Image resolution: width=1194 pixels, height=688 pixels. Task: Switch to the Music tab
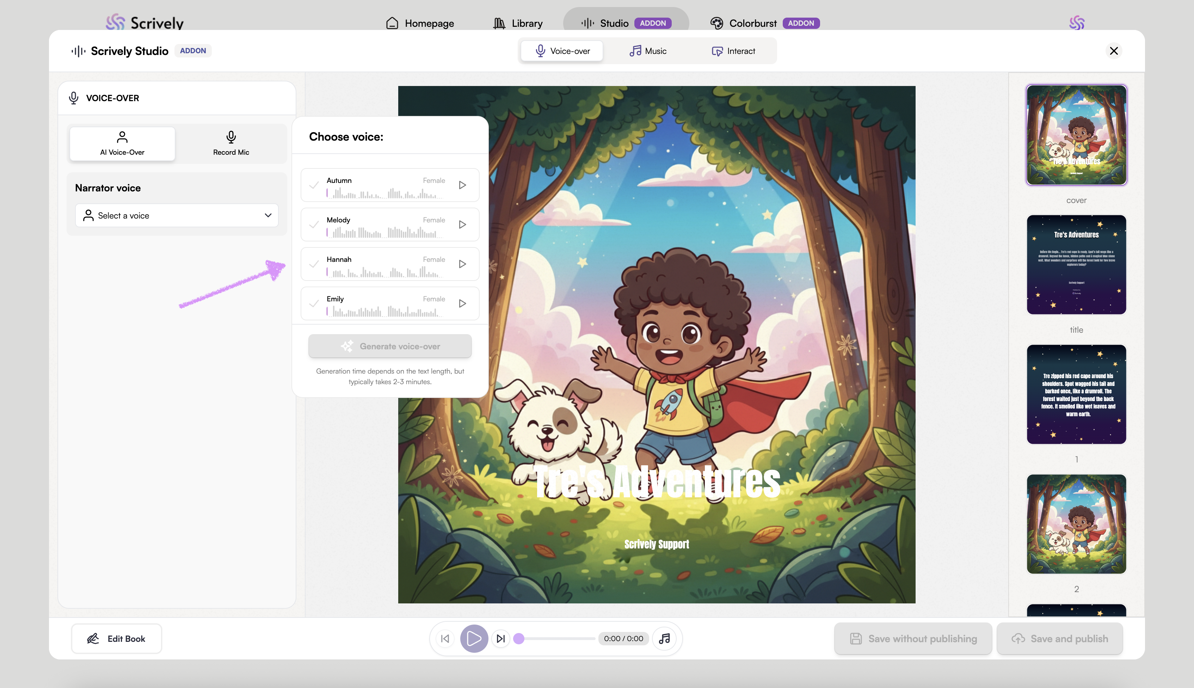pyautogui.click(x=648, y=51)
